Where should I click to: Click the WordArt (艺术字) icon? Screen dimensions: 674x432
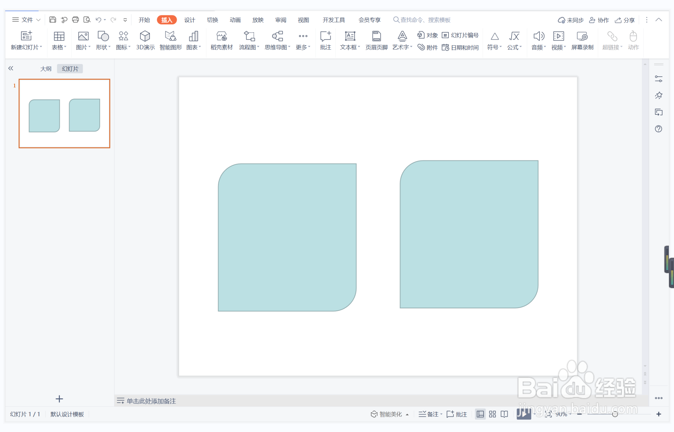coord(402,36)
